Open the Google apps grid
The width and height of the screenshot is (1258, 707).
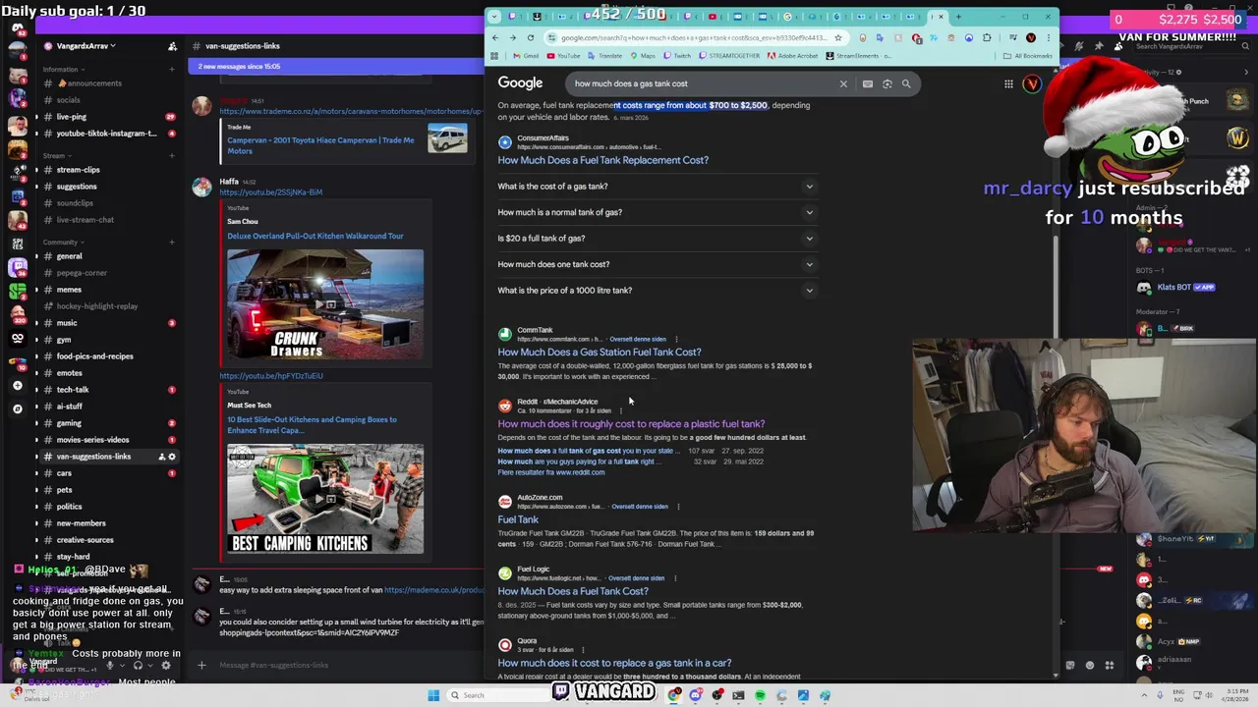(x=1008, y=83)
